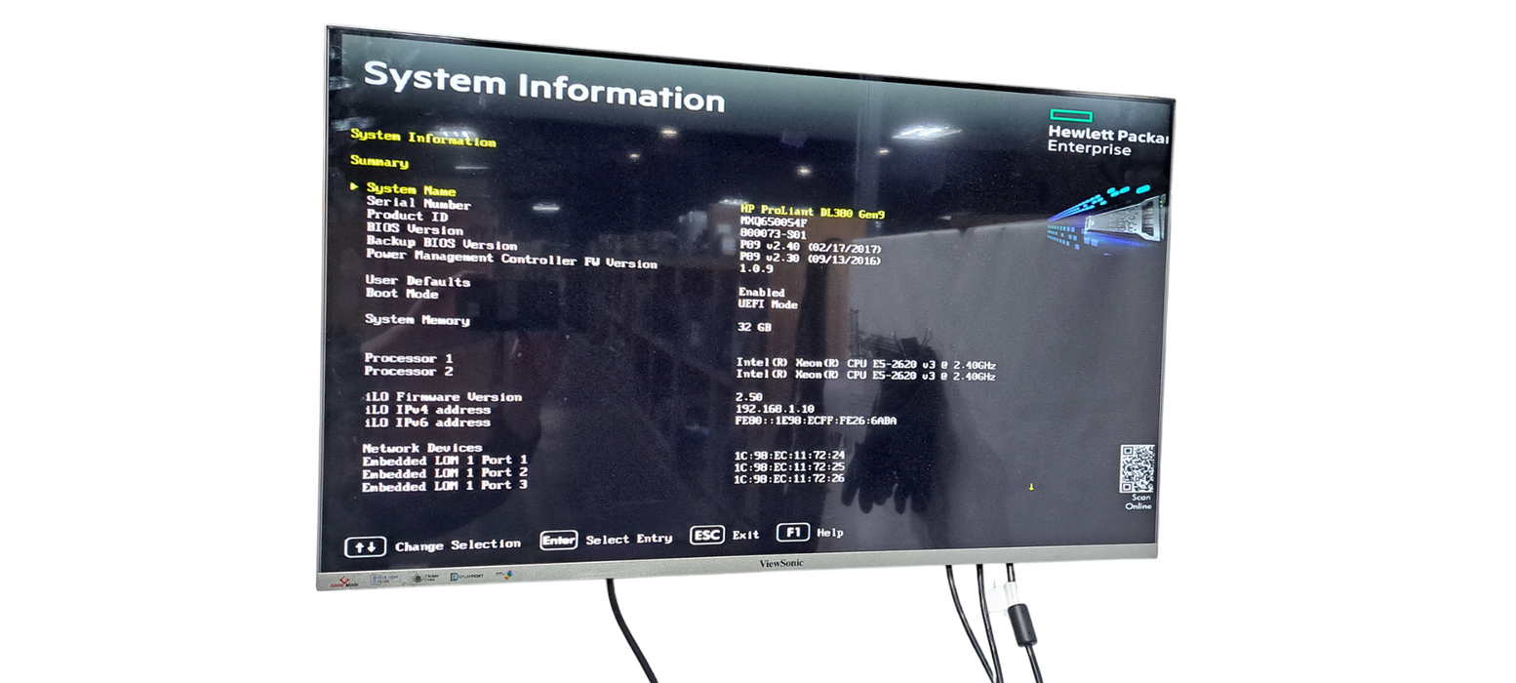Select the BIOS Version row
1516x683 pixels.
tap(415, 229)
